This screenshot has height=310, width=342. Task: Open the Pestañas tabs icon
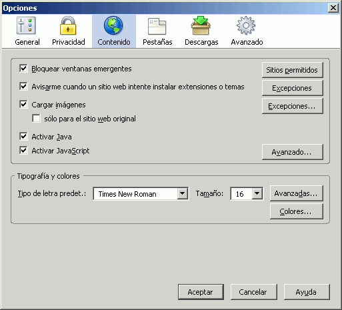(157, 26)
